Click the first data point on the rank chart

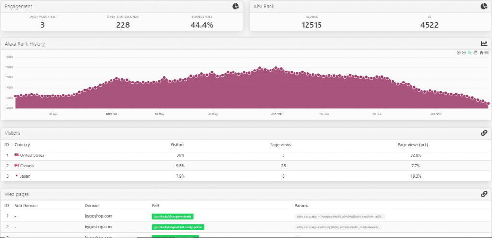(15, 96)
